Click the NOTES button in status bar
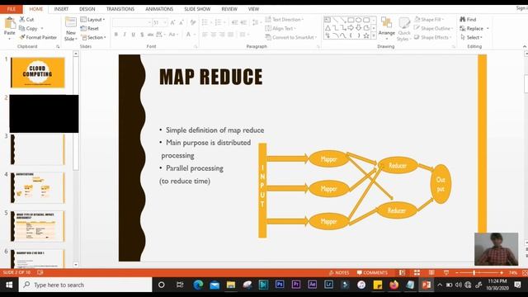 (339, 273)
